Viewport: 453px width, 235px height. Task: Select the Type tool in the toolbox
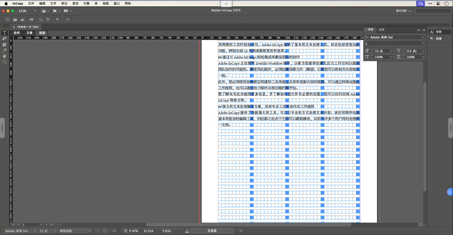pos(4,33)
